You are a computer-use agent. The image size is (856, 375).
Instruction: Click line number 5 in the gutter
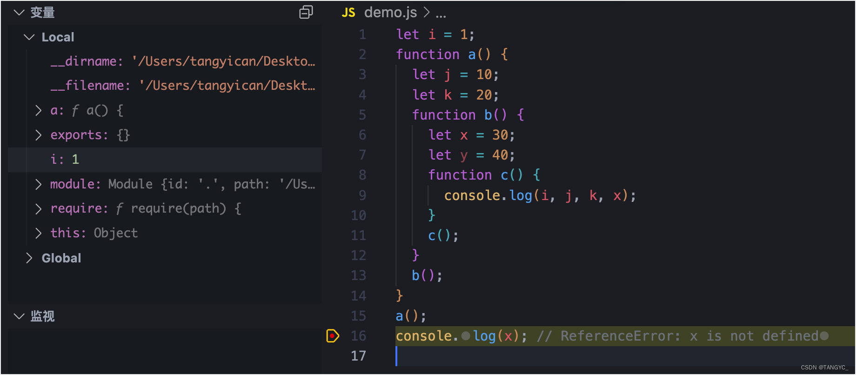click(x=362, y=115)
